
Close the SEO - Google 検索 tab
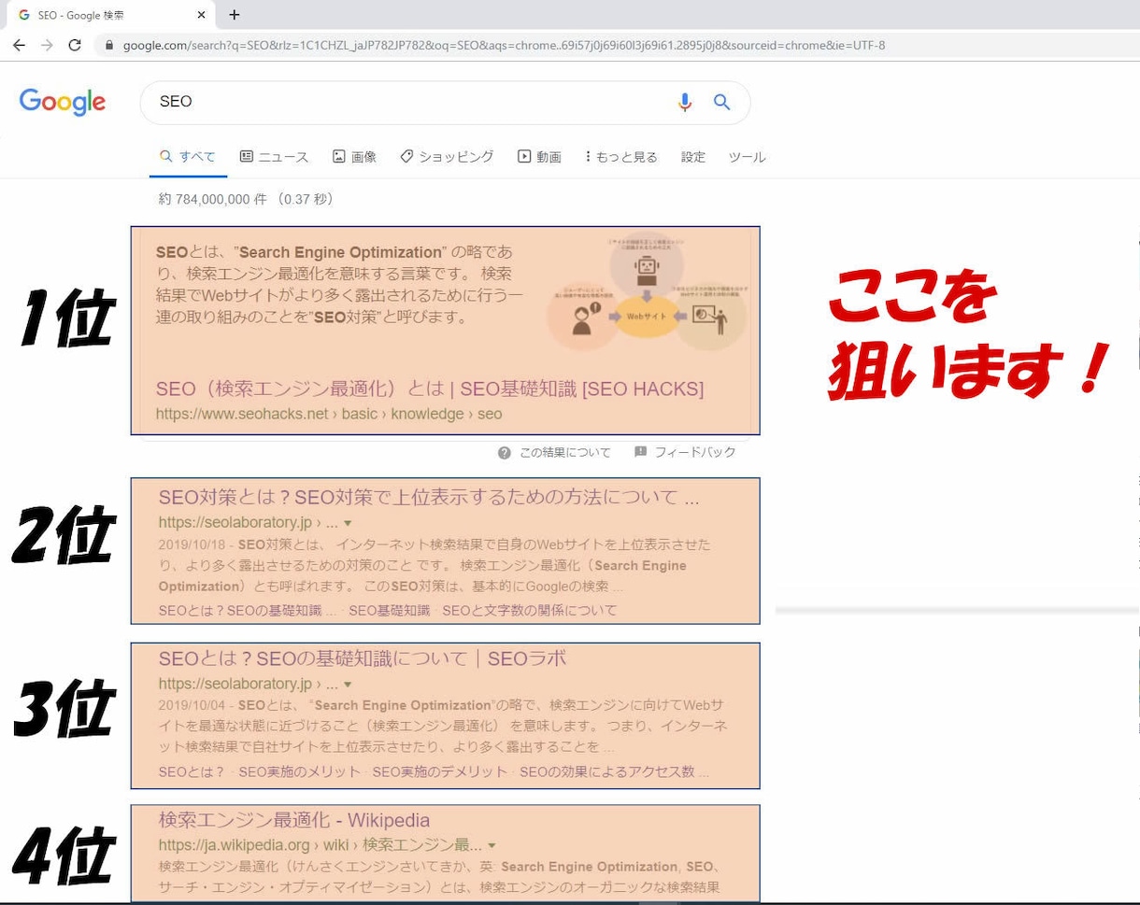(202, 15)
